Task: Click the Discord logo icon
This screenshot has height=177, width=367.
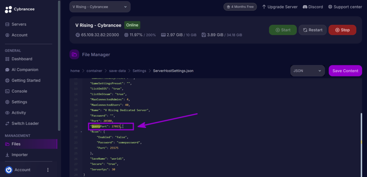Action: tap(305, 7)
